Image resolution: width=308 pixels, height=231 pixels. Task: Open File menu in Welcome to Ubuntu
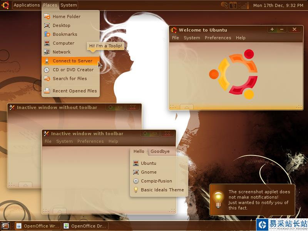click(176, 38)
